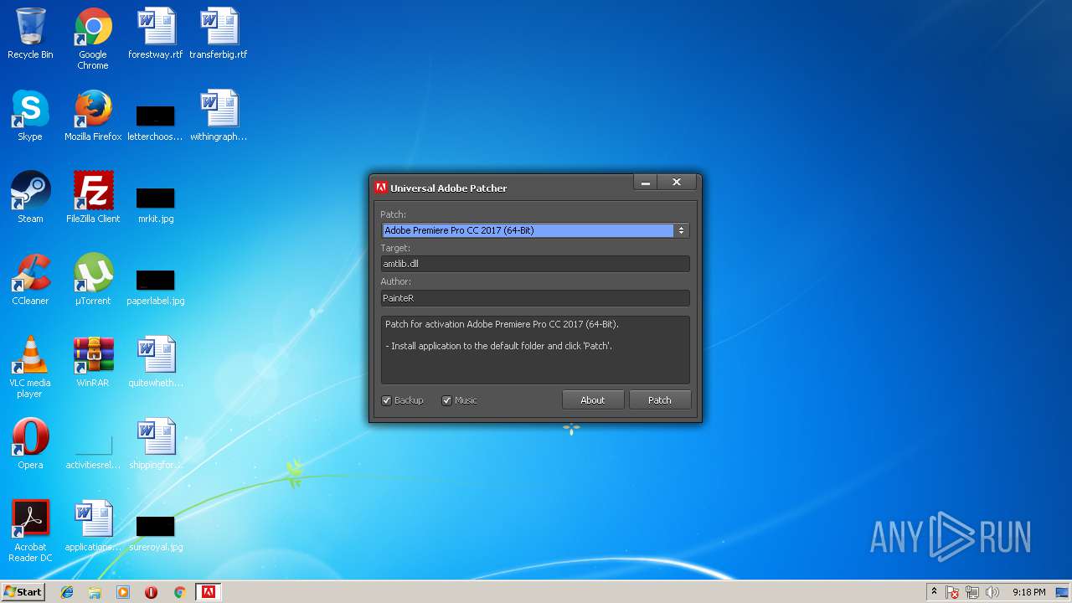Open the µTorrent desktop shortcut

pos(93,280)
